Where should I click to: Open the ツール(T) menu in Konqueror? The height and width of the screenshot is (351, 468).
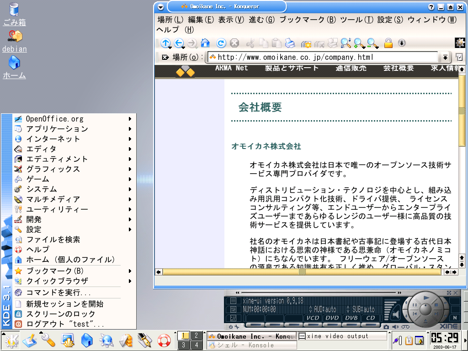356,20
